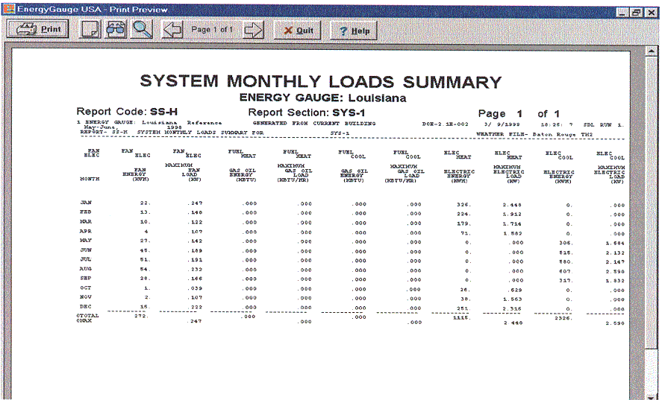Click the SEP row label
Viewport: 662px width, 400px height.
click(x=86, y=278)
